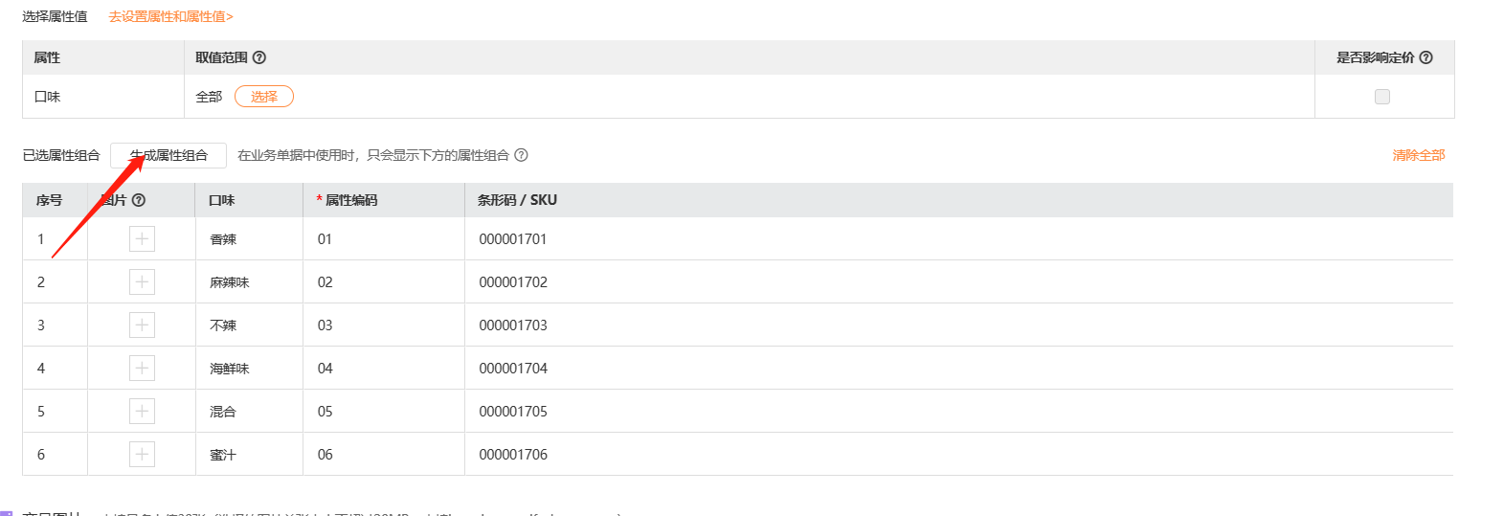Viewport: 1504px width, 516px height.
Task: Click help icon beside 是否影响定价
Action: coord(1425,57)
